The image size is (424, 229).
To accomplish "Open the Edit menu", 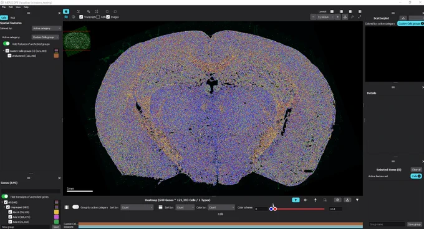I will [x=11, y=7].
